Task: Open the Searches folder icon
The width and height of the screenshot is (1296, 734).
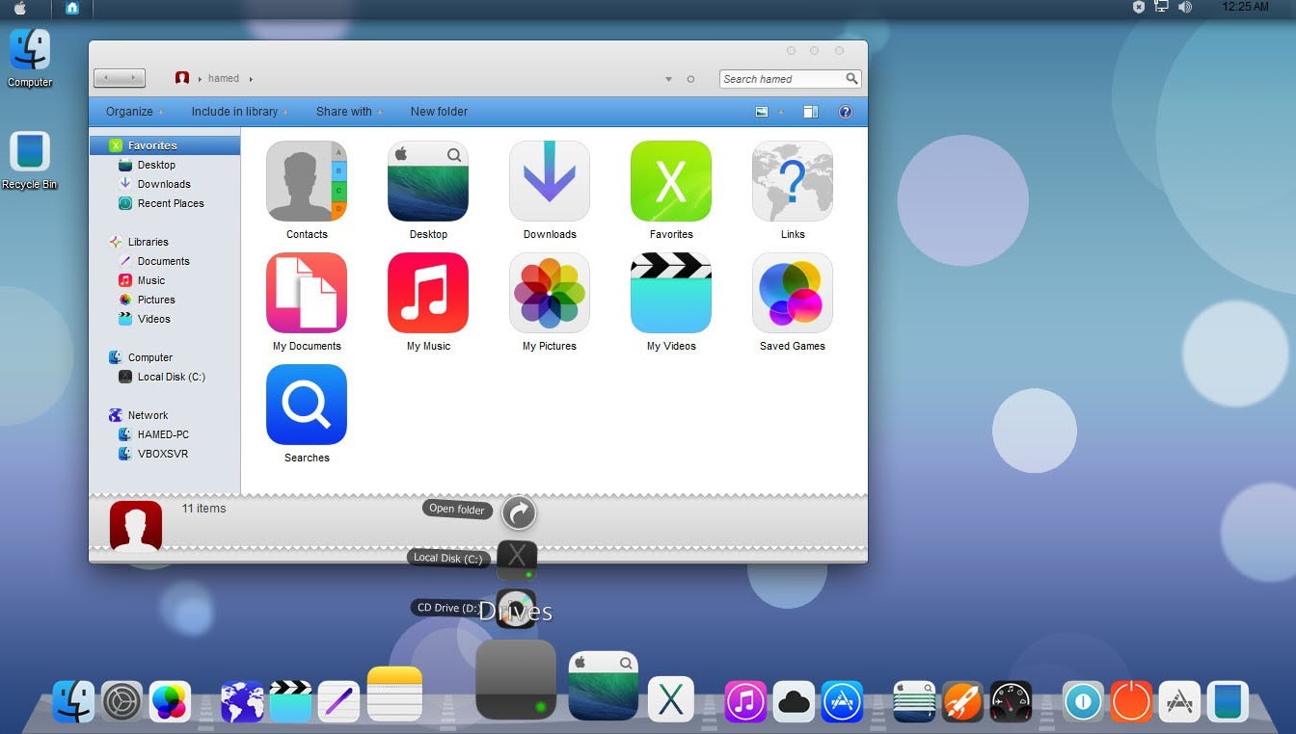Action: tap(306, 405)
